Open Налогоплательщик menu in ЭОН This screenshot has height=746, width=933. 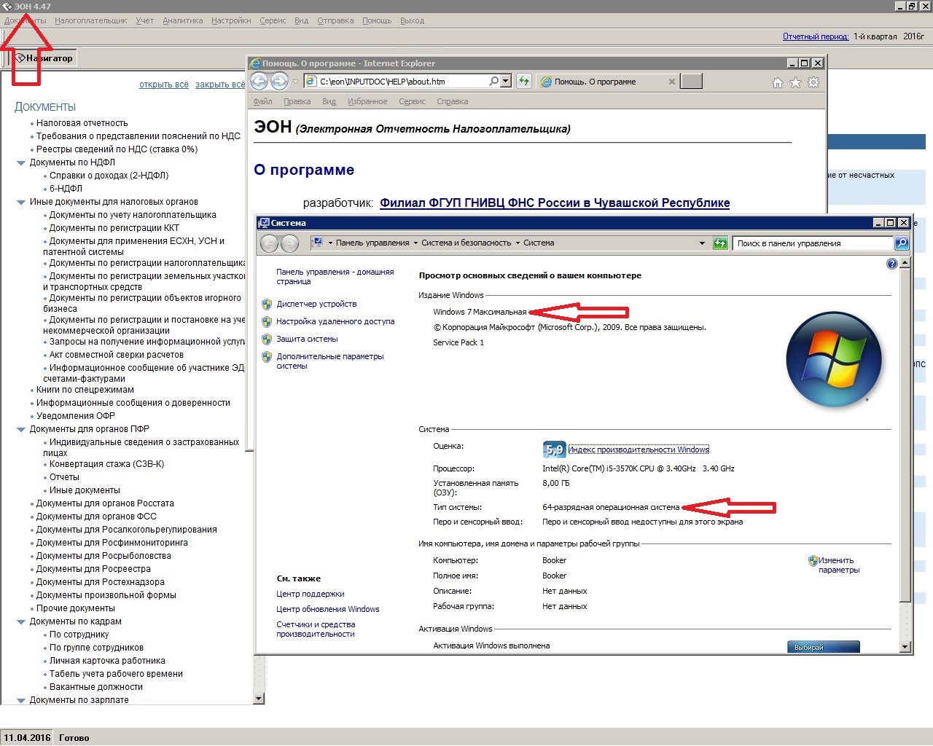coord(90,20)
